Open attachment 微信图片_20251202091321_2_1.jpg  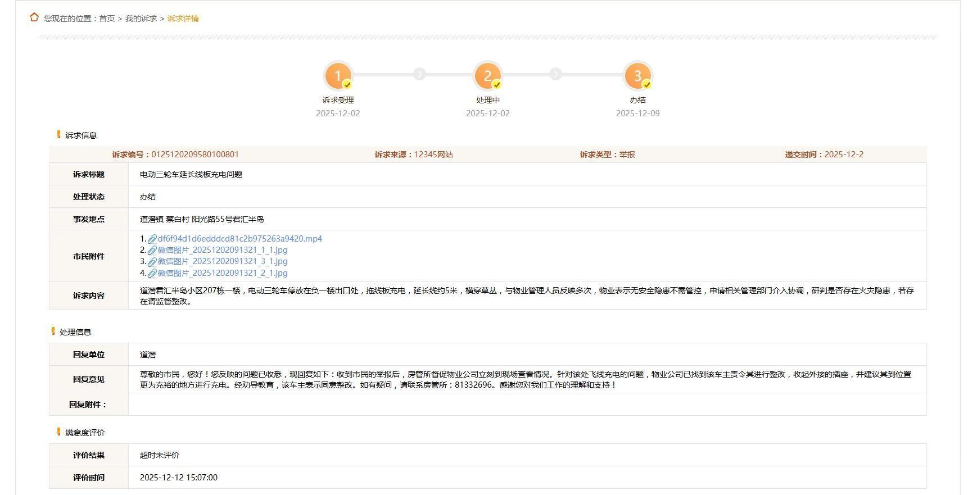pos(222,273)
